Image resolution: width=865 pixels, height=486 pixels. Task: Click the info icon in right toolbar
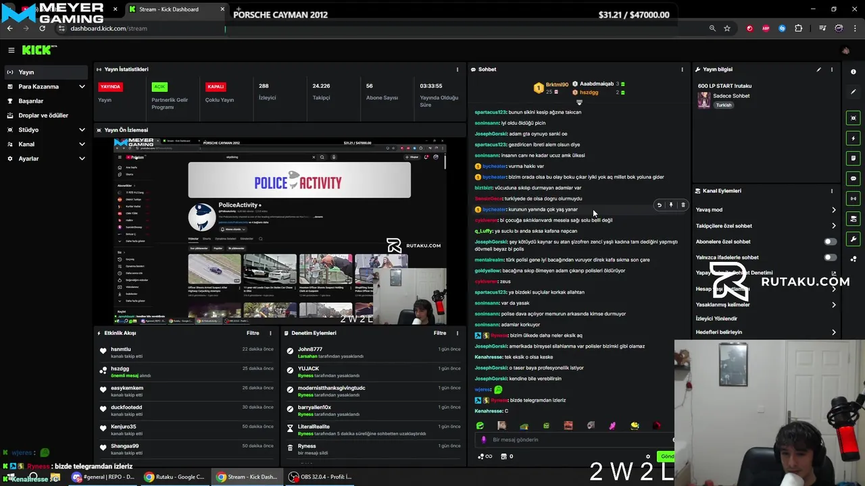click(x=854, y=72)
